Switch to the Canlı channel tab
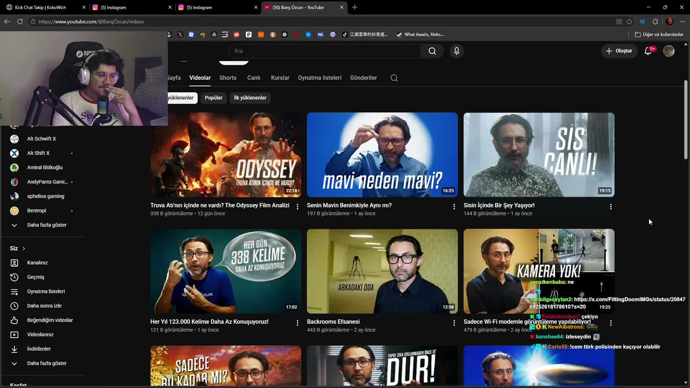 [x=254, y=78]
